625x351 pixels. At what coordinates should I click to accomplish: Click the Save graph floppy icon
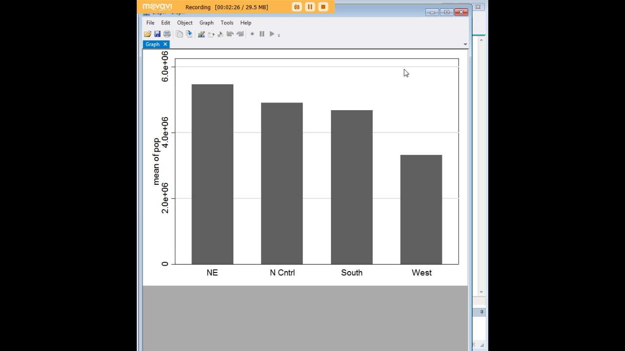(157, 34)
